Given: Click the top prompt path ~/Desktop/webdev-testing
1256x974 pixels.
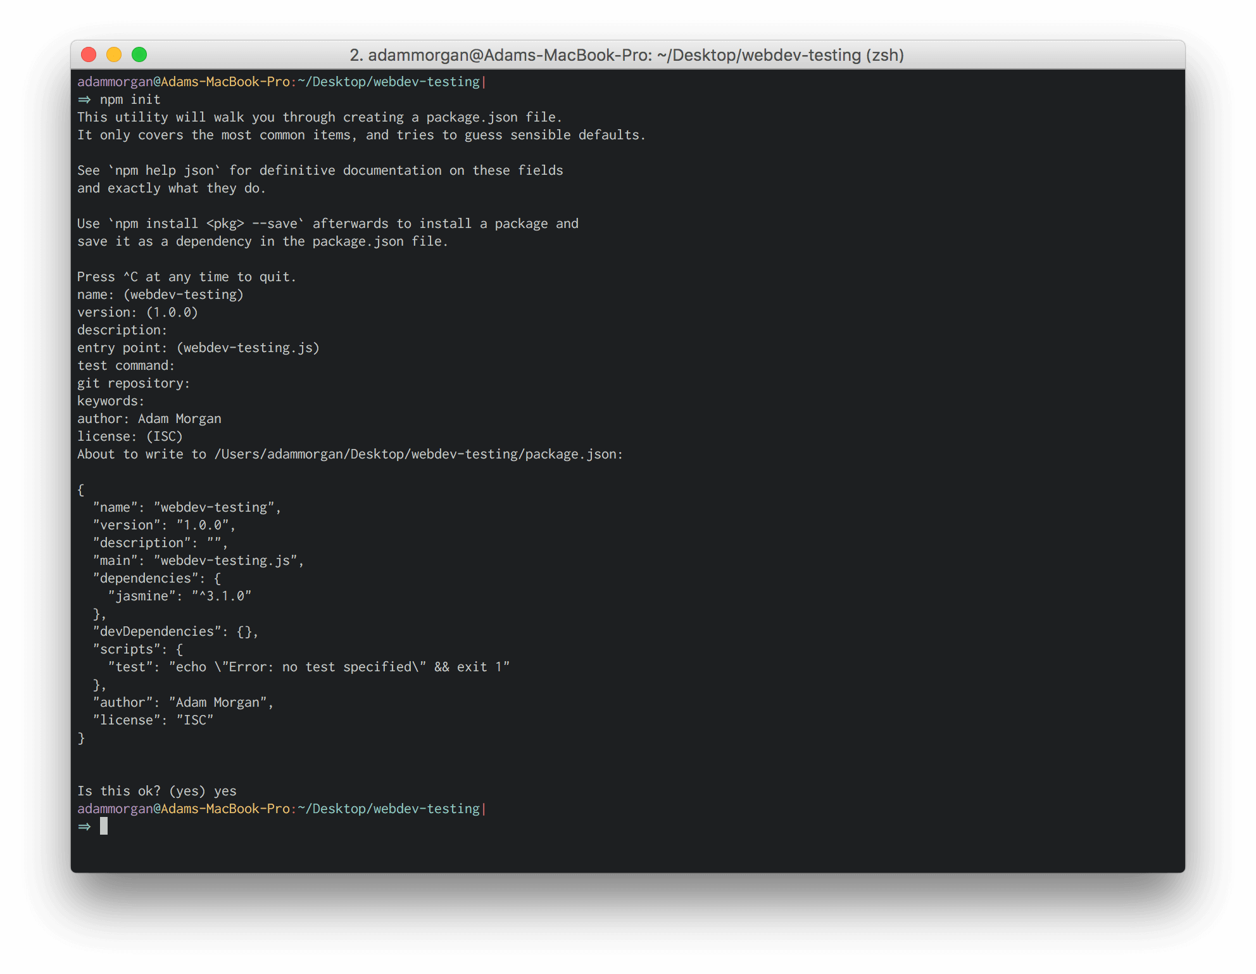Looking at the screenshot, I should pos(389,82).
